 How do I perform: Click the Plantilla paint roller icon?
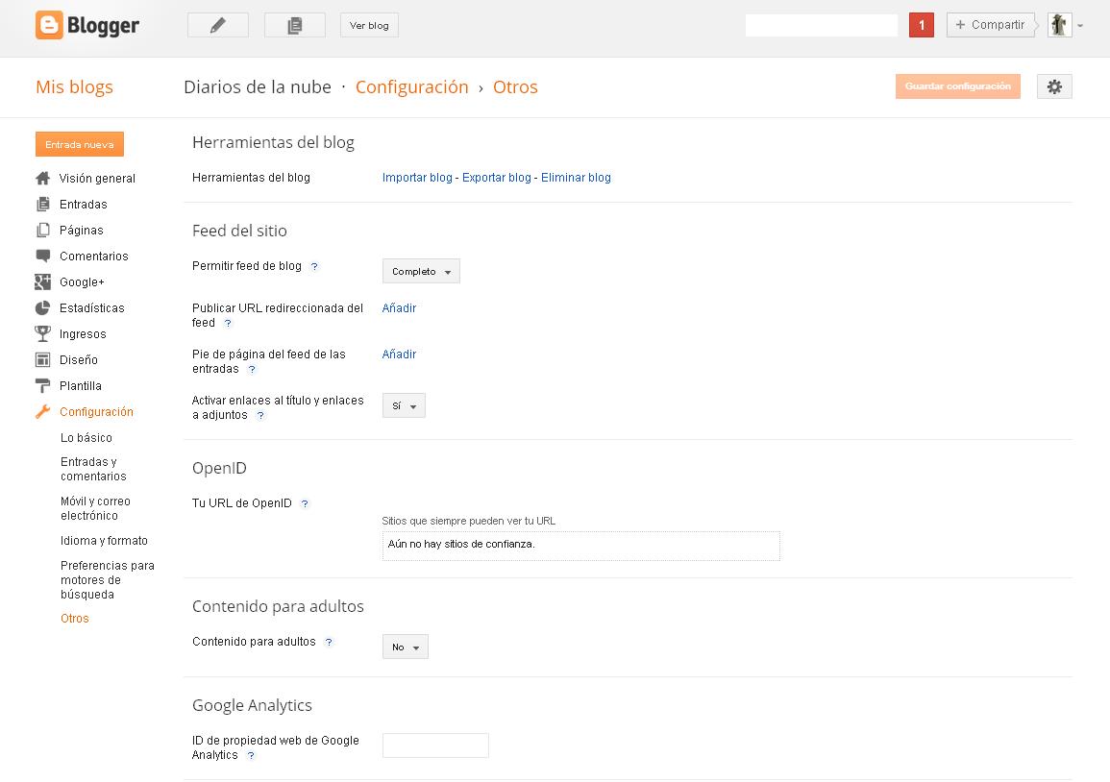coord(42,385)
